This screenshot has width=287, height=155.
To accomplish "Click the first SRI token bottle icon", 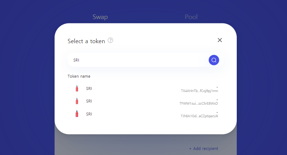I will coord(77,88).
